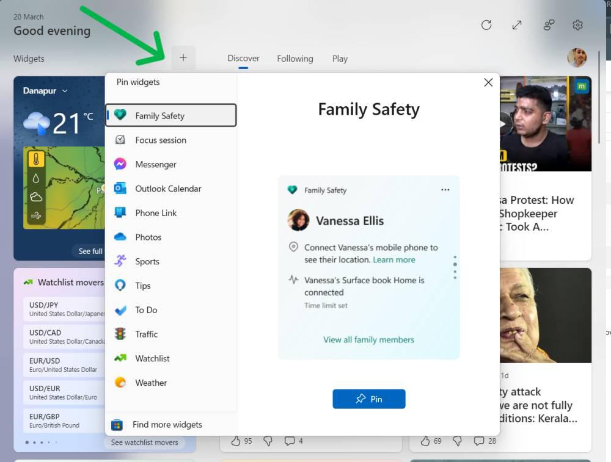
Task: Choose Tips widget entry
Action: pyautogui.click(x=170, y=285)
